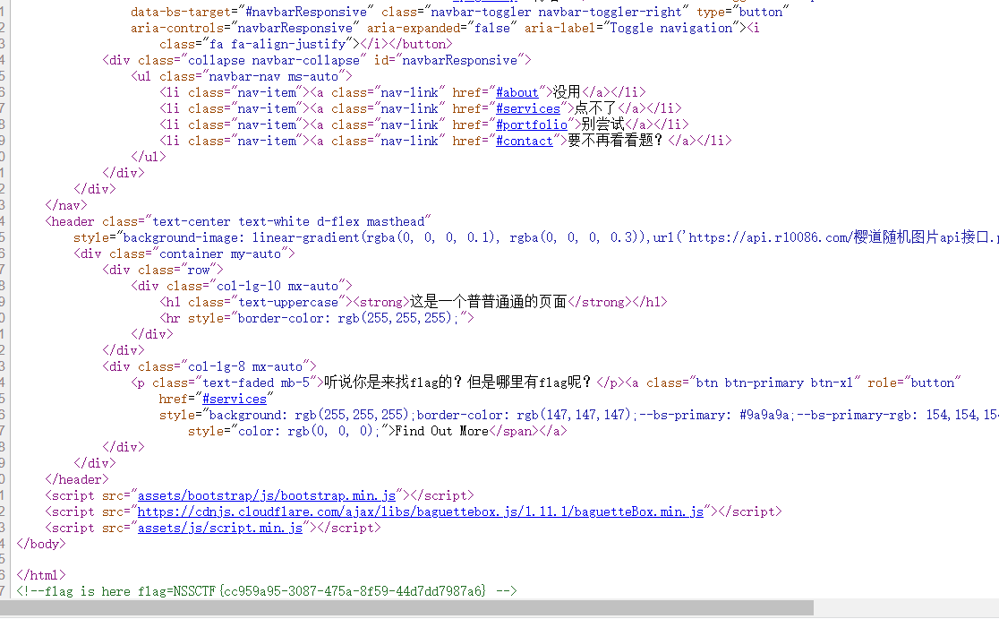Open assets/bootstrap/js/bootstrap.min.js script link
999x619 pixels.
[x=267, y=495]
